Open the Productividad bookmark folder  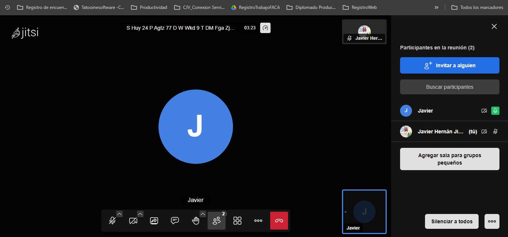(x=149, y=7)
